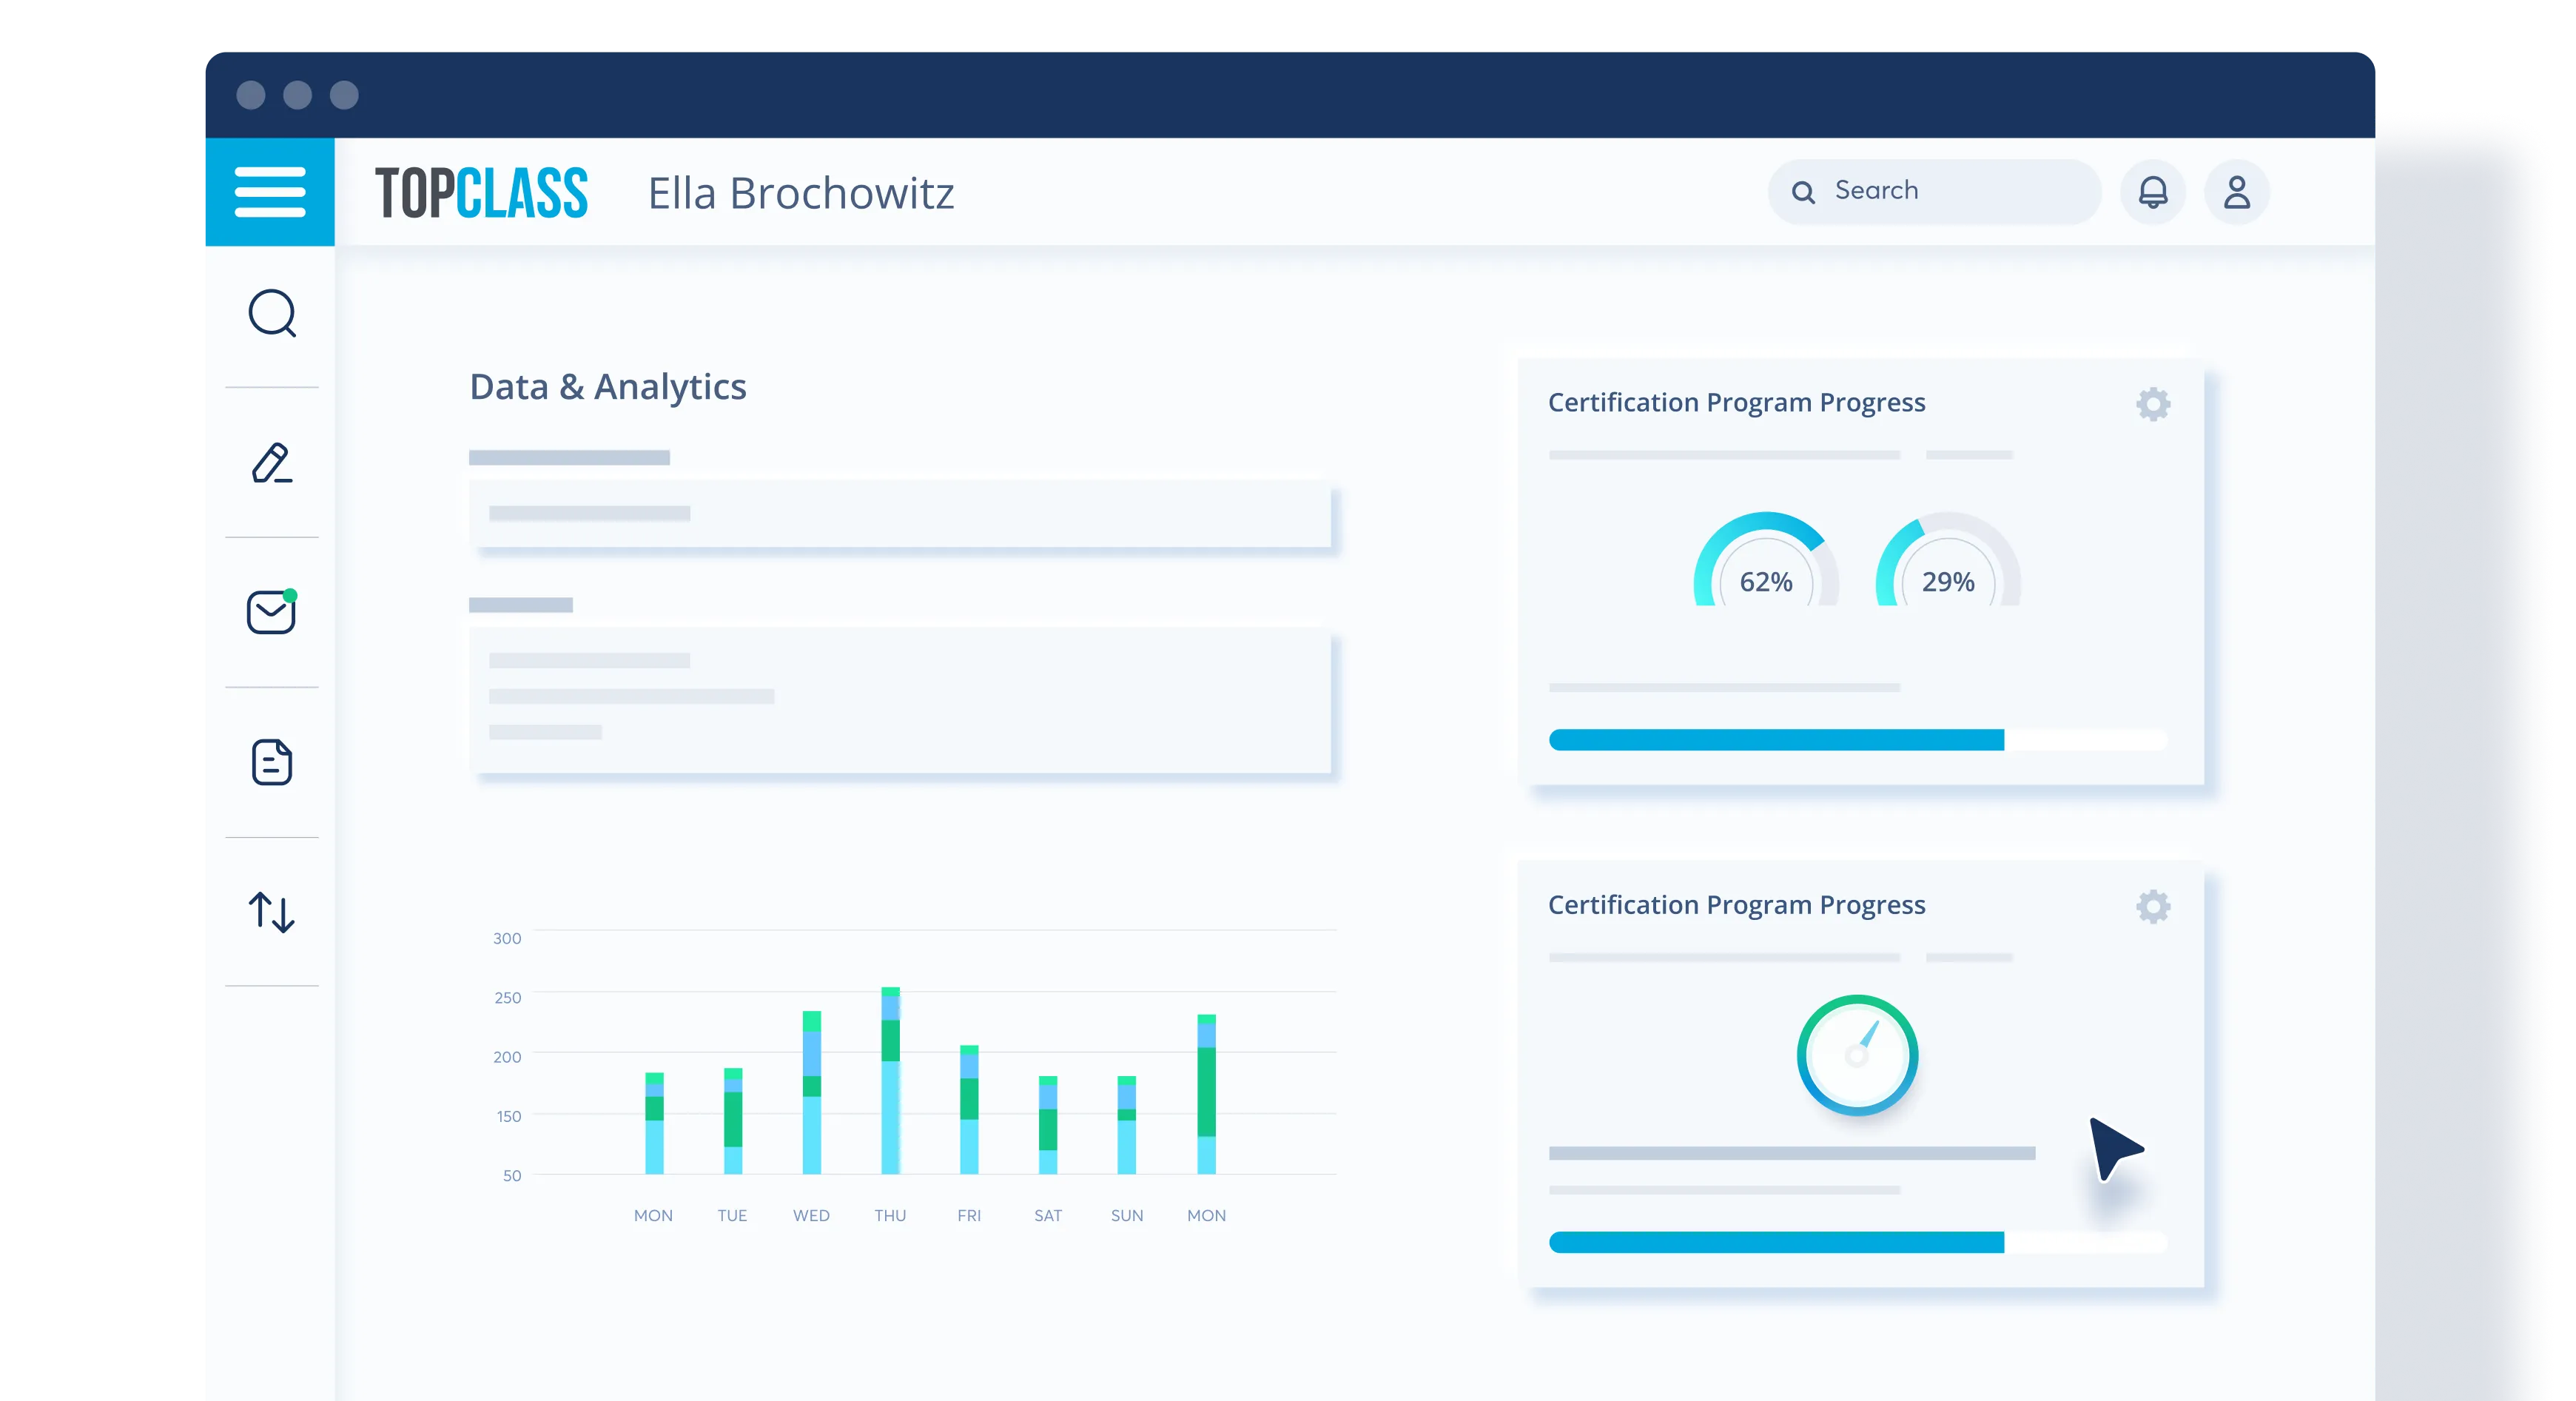Viewport: 2576px width, 1401px height.
Task: Click the TopClass logo
Action: pos(481,193)
